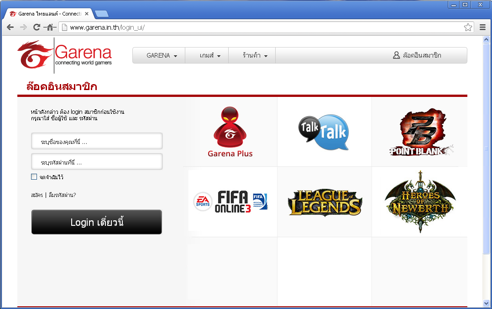Click the Garena favicon on the tab

(x=13, y=14)
